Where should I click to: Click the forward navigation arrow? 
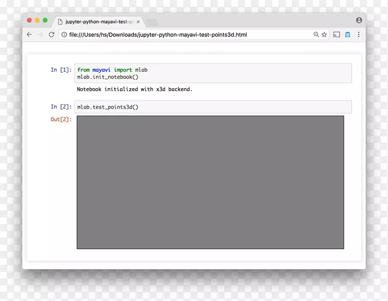click(40, 34)
